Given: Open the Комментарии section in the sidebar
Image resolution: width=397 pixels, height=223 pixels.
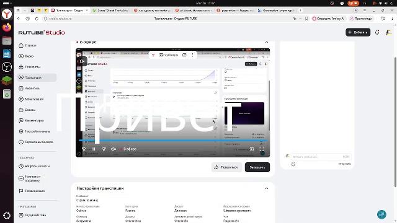Looking at the screenshot, I should coord(32,121).
